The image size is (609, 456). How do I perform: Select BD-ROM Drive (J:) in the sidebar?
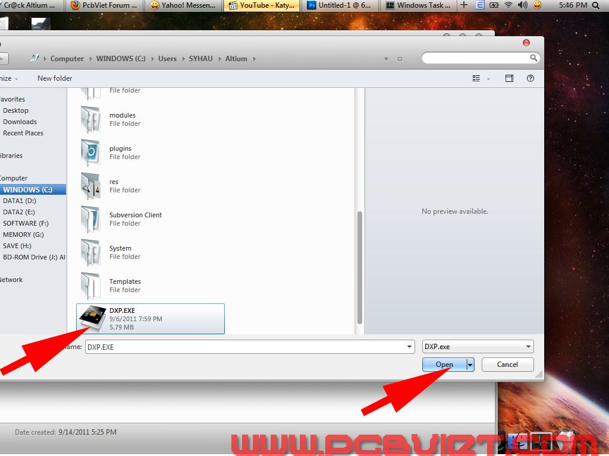(x=34, y=257)
